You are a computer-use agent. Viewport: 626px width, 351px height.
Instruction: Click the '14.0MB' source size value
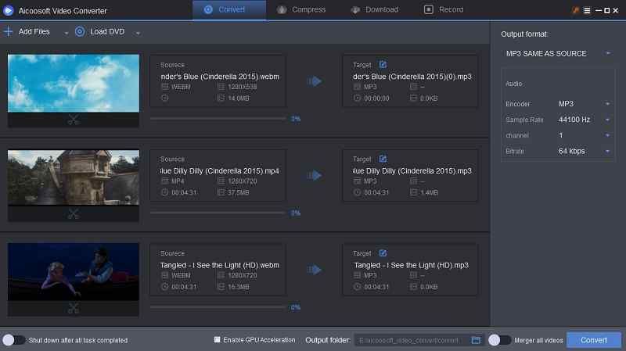point(239,98)
